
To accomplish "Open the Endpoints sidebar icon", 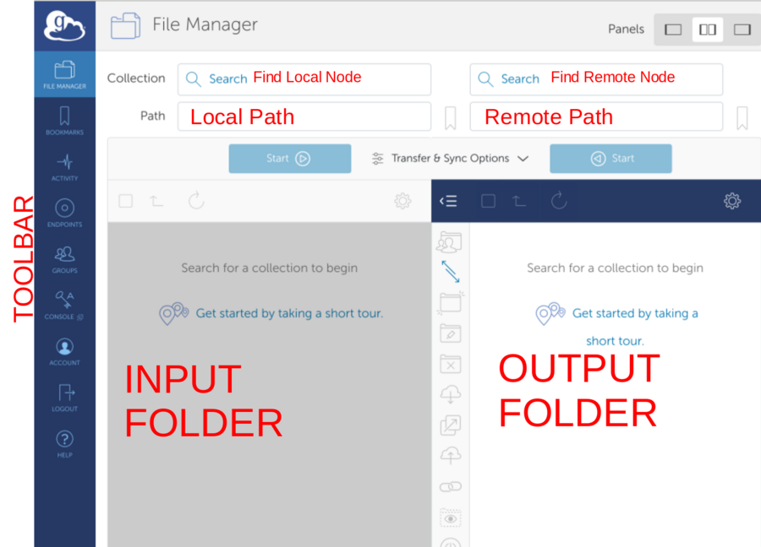I will (x=64, y=212).
